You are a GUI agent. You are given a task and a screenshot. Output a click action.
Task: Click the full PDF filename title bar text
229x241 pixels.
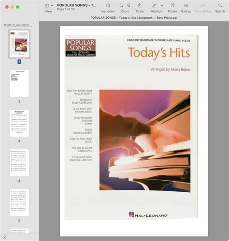pyautogui.click(x=134, y=17)
